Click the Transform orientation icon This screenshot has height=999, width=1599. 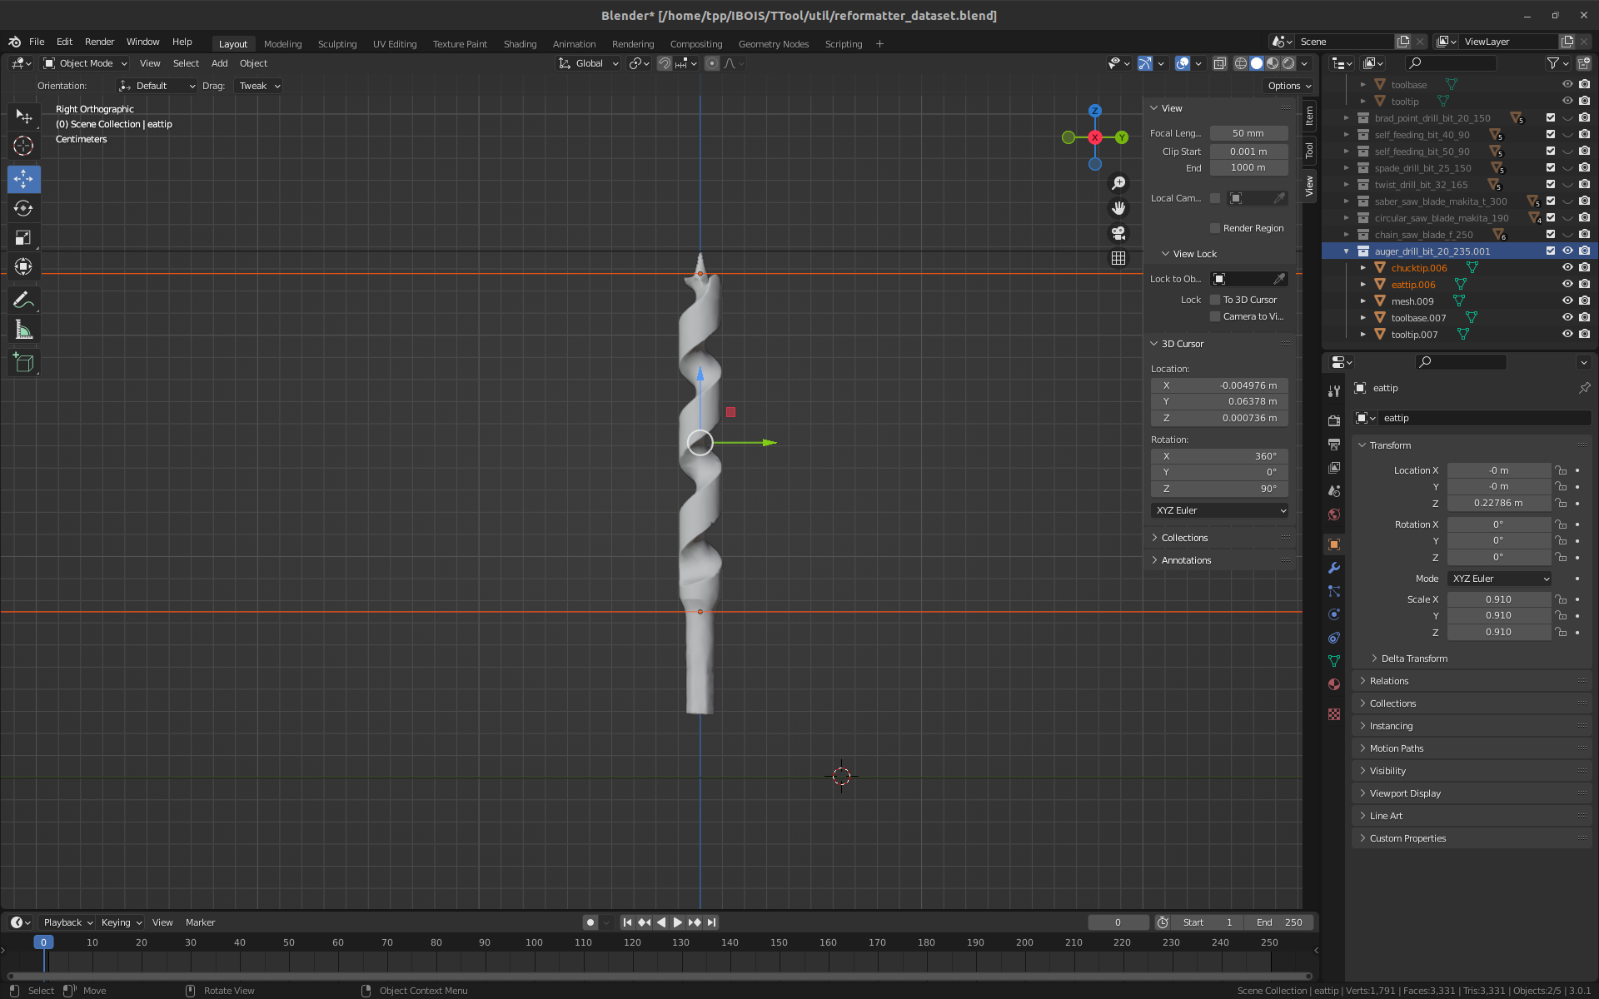(x=565, y=63)
